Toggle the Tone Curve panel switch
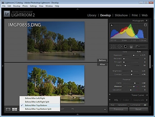155x117 pixels. (110, 94)
